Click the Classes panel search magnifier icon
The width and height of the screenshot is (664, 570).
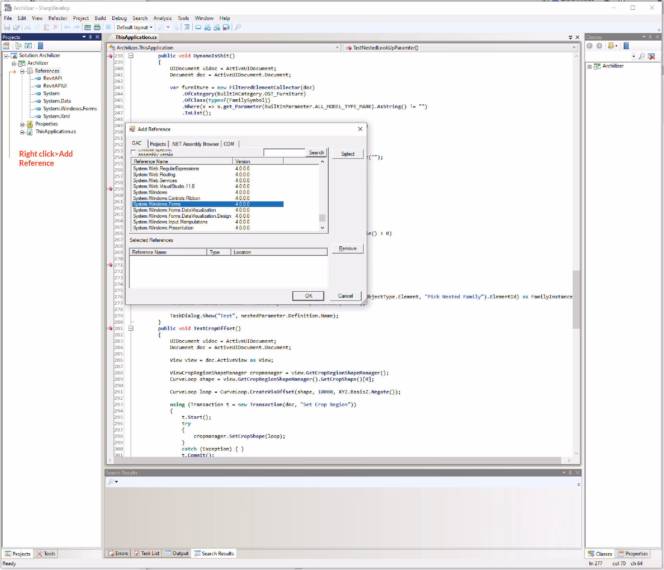coord(641,56)
